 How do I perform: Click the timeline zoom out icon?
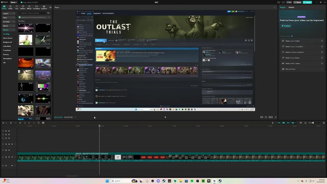click(305, 123)
